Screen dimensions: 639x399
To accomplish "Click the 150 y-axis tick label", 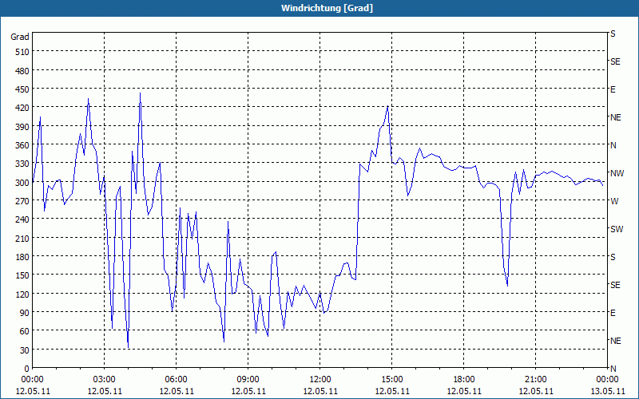I will tap(22, 275).
